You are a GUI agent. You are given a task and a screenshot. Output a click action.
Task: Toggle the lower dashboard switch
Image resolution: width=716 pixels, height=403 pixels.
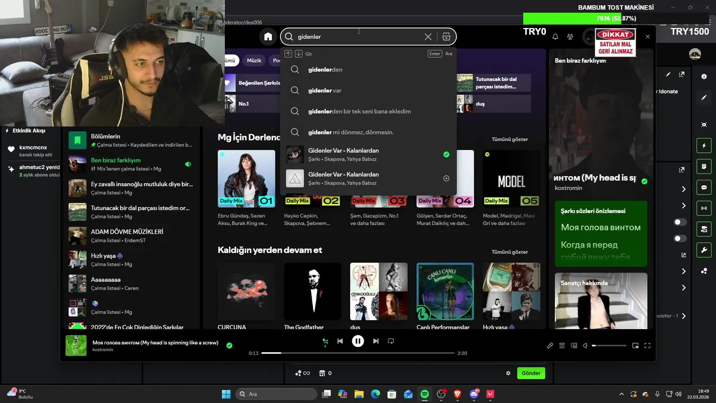680,238
